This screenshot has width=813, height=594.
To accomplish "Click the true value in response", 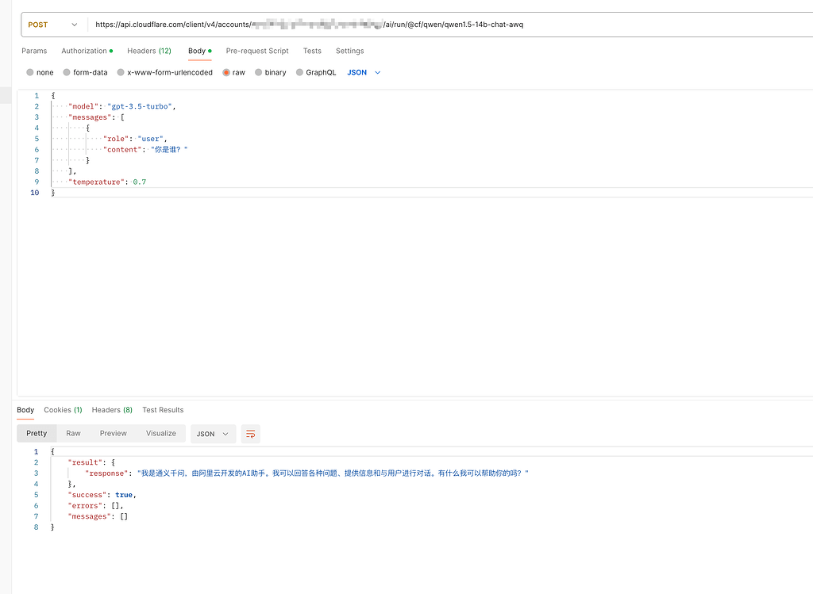I will (x=123, y=495).
